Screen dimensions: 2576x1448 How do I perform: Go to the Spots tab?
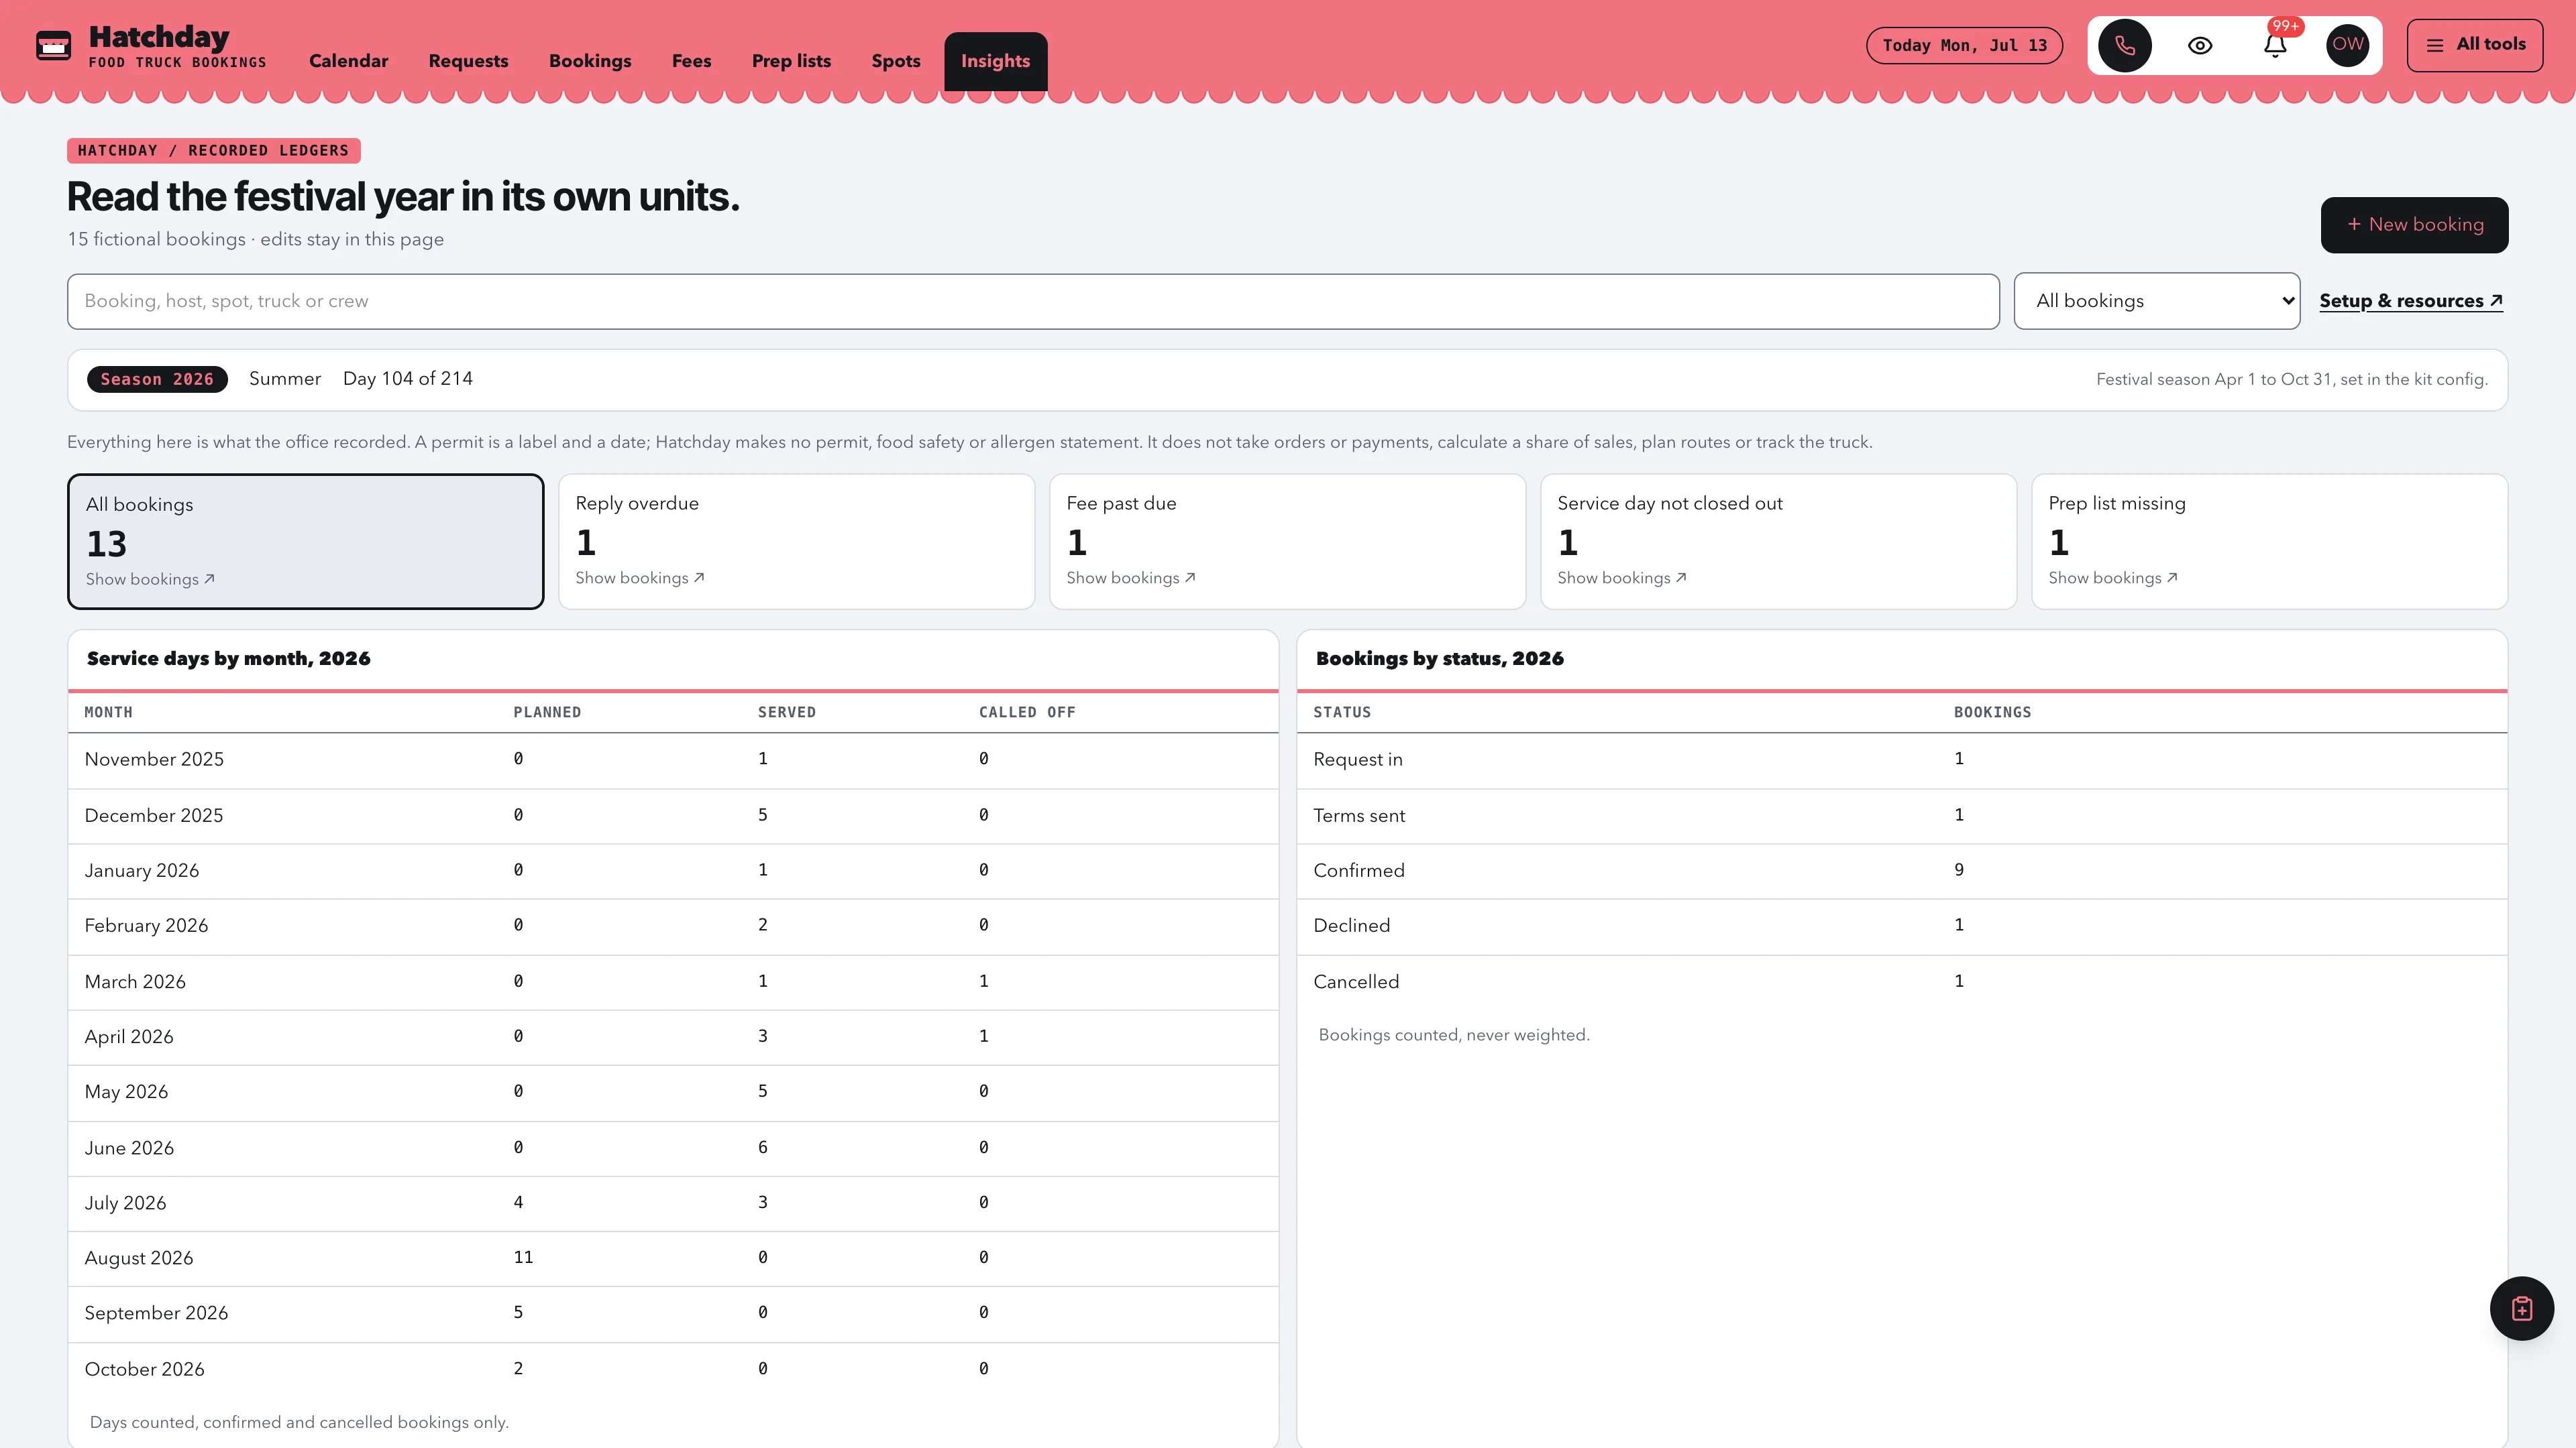895,61
